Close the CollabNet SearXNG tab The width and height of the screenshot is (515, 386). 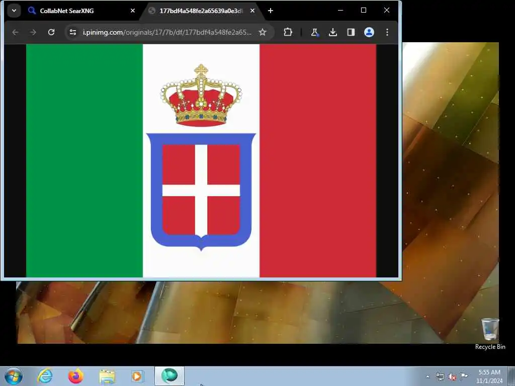click(133, 11)
